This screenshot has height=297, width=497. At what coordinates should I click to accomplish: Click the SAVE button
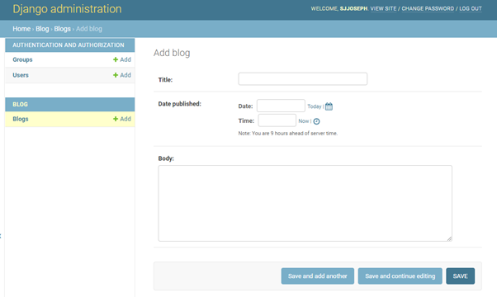460,276
